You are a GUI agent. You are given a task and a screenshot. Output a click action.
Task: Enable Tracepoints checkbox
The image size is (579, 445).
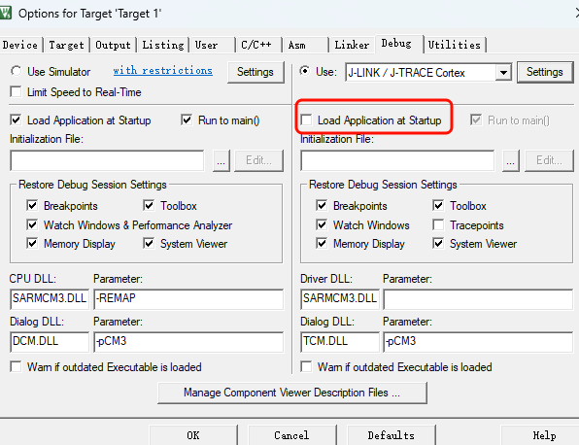point(438,224)
